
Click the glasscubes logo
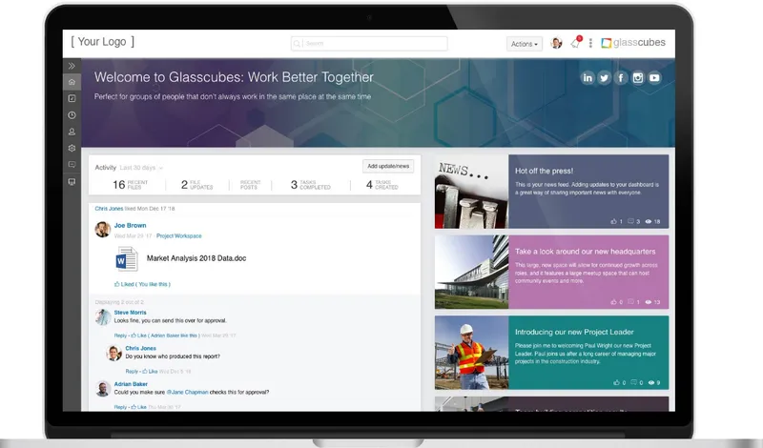tap(633, 43)
